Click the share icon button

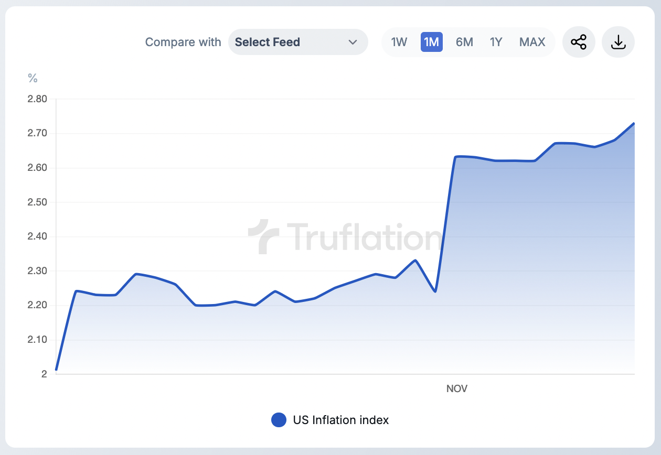click(x=579, y=42)
